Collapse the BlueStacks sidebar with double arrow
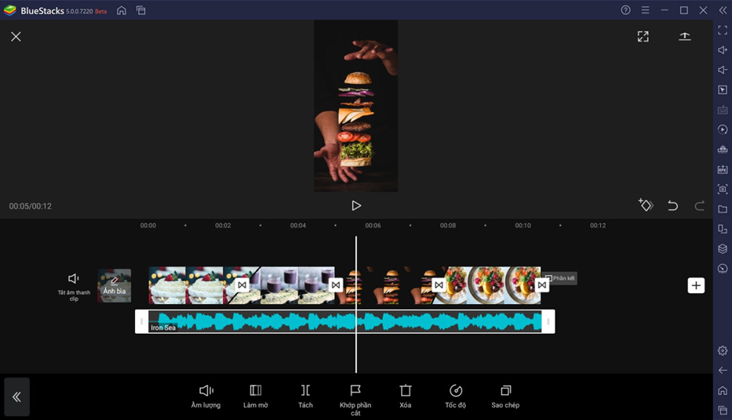Screen dimensions: 732x420 tap(723, 9)
